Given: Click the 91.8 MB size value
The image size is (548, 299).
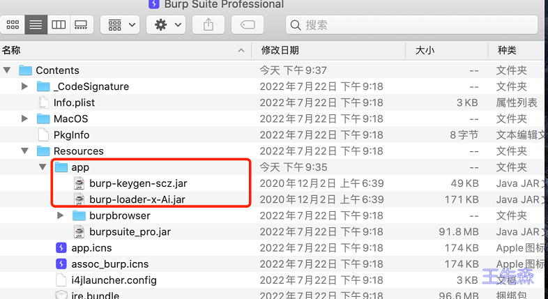Looking at the screenshot, I should click(459, 231).
